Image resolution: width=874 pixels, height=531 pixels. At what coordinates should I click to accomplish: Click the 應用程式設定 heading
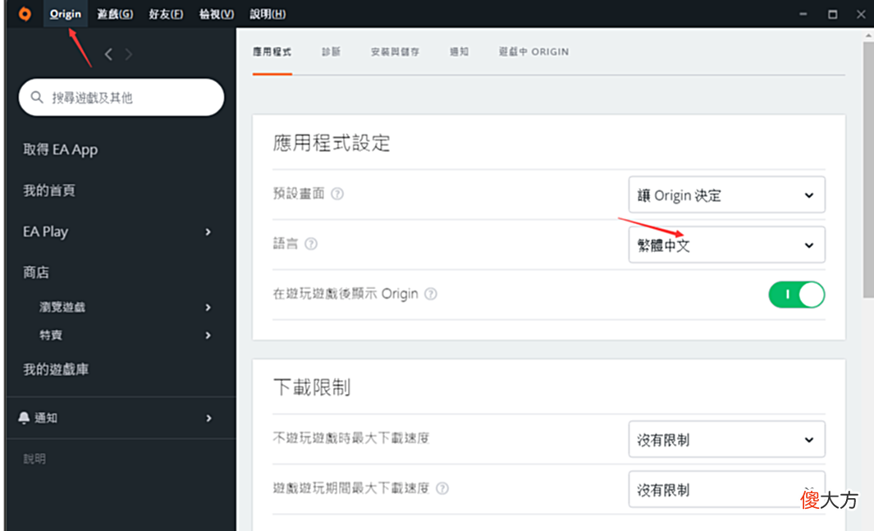point(331,143)
